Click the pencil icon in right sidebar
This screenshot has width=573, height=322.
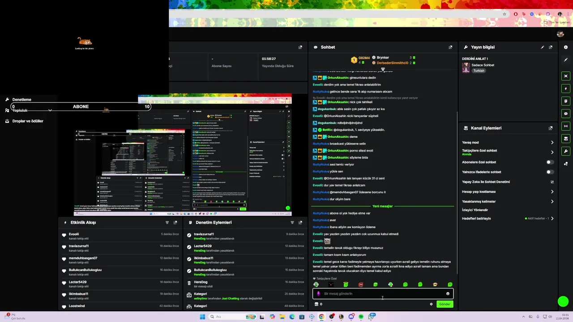coord(566,59)
